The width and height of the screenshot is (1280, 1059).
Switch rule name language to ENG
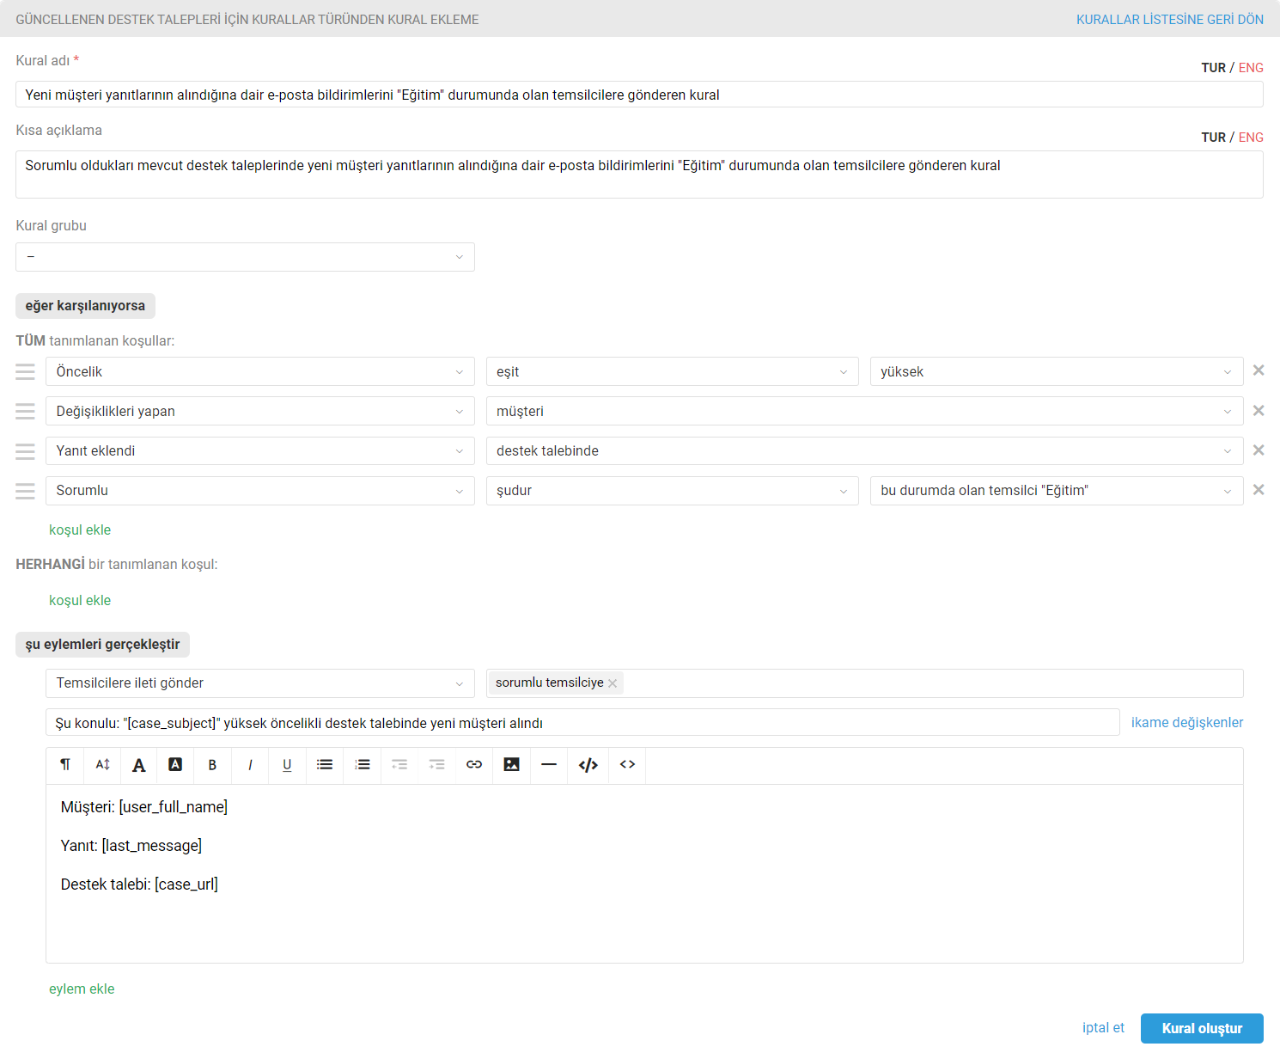(1251, 68)
